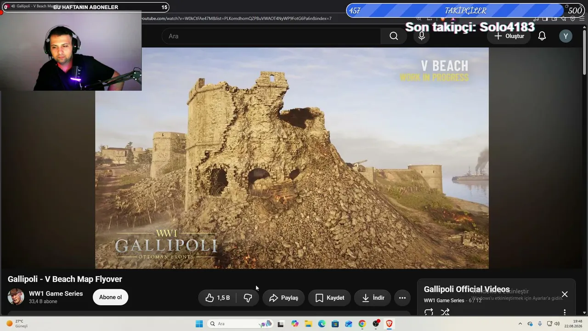The width and height of the screenshot is (588, 331).
Task: Select the 'Gallipoli - V Beach Map Flyover' title text
Action: click(65, 279)
